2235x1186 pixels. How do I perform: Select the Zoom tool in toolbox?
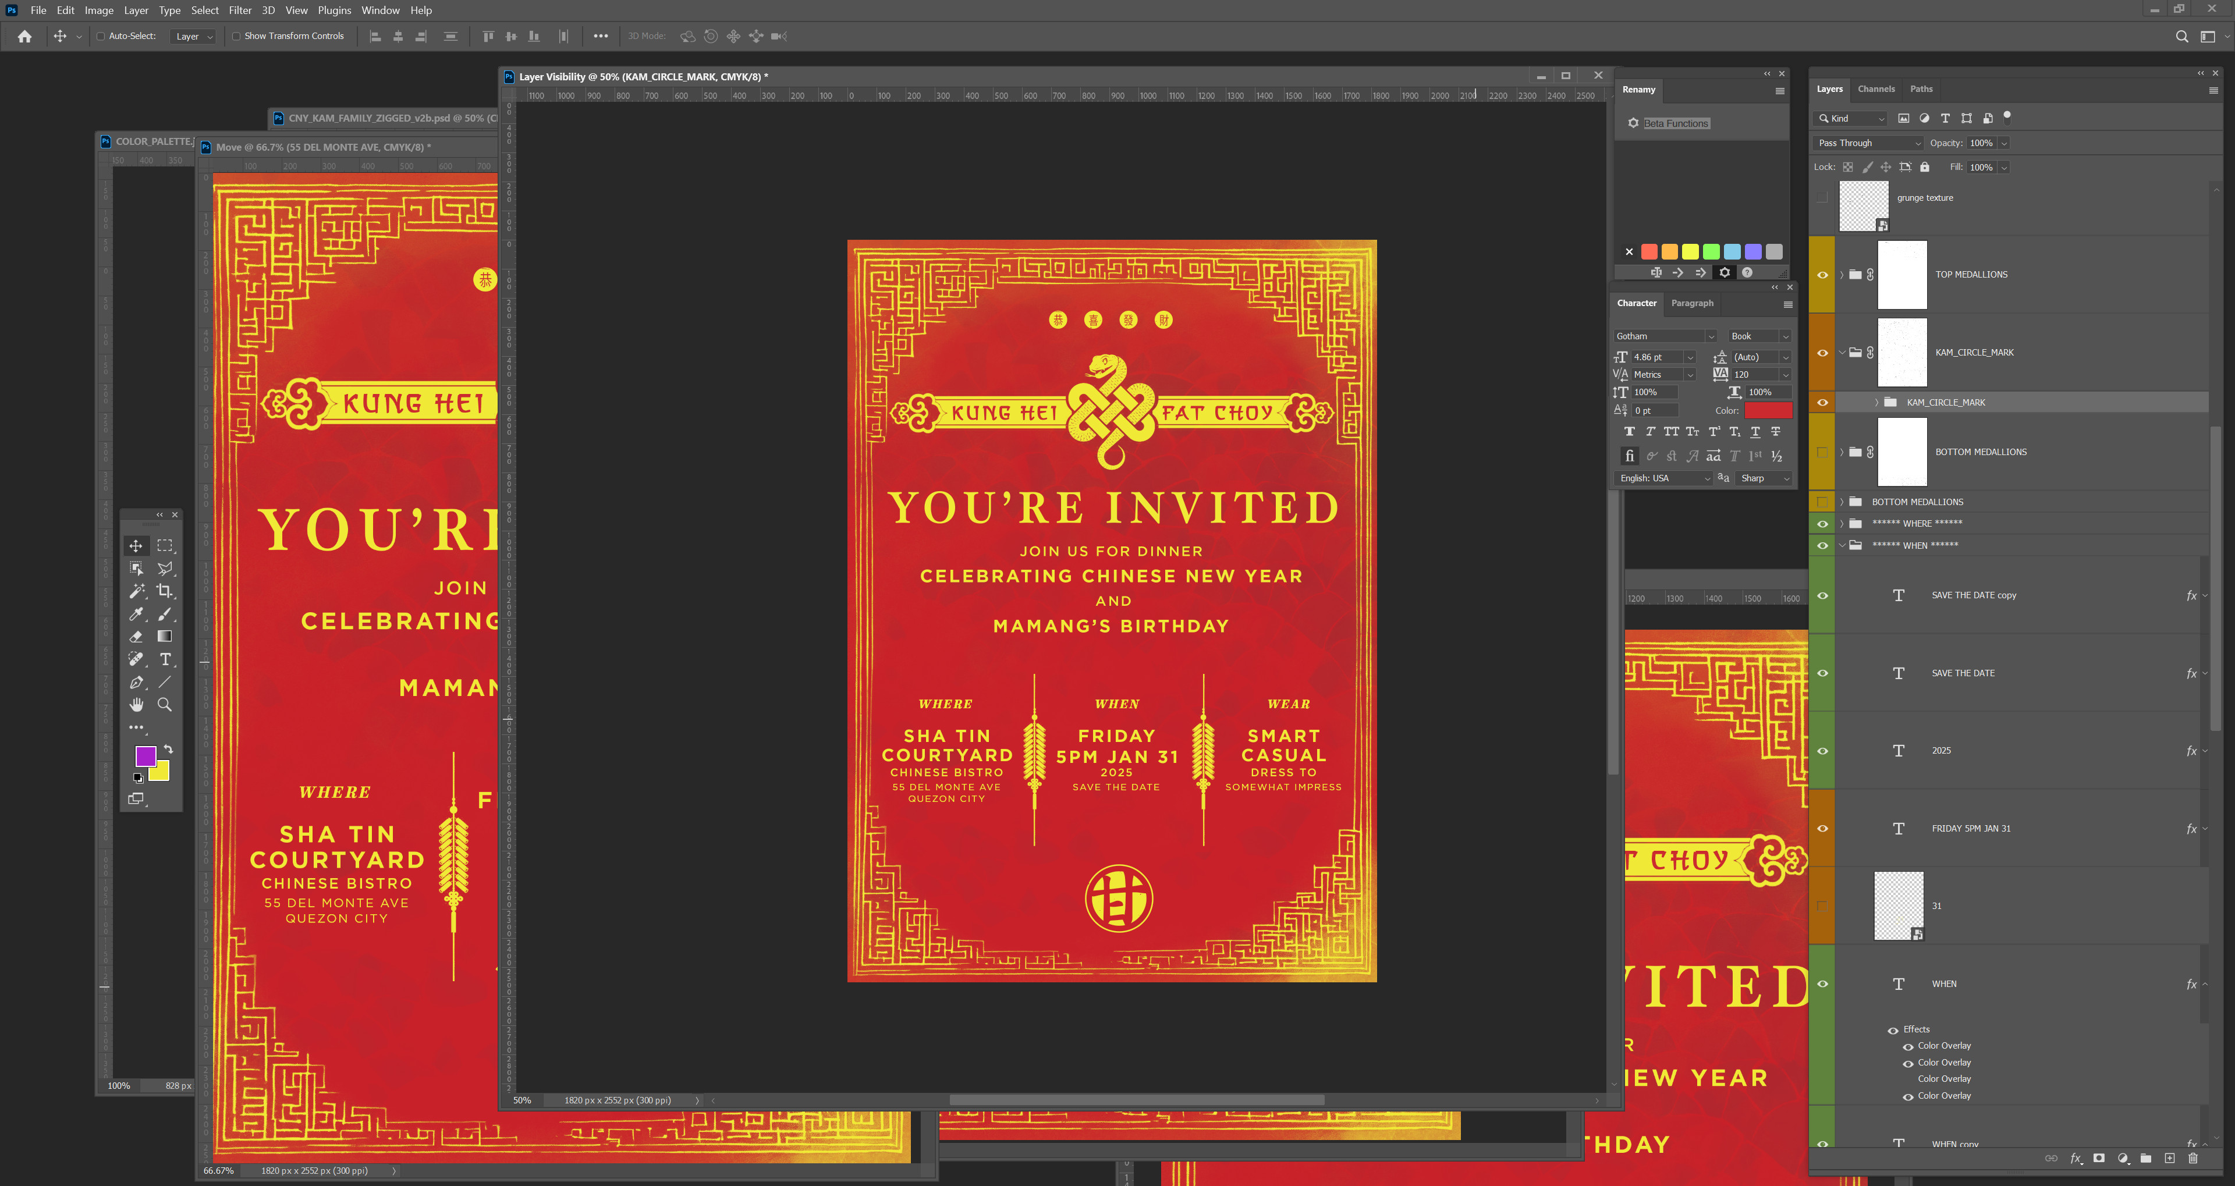coord(165,705)
